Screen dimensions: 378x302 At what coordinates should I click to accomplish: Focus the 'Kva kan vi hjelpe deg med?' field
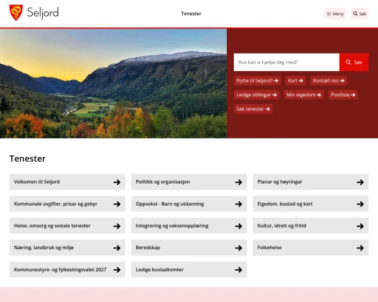point(287,62)
